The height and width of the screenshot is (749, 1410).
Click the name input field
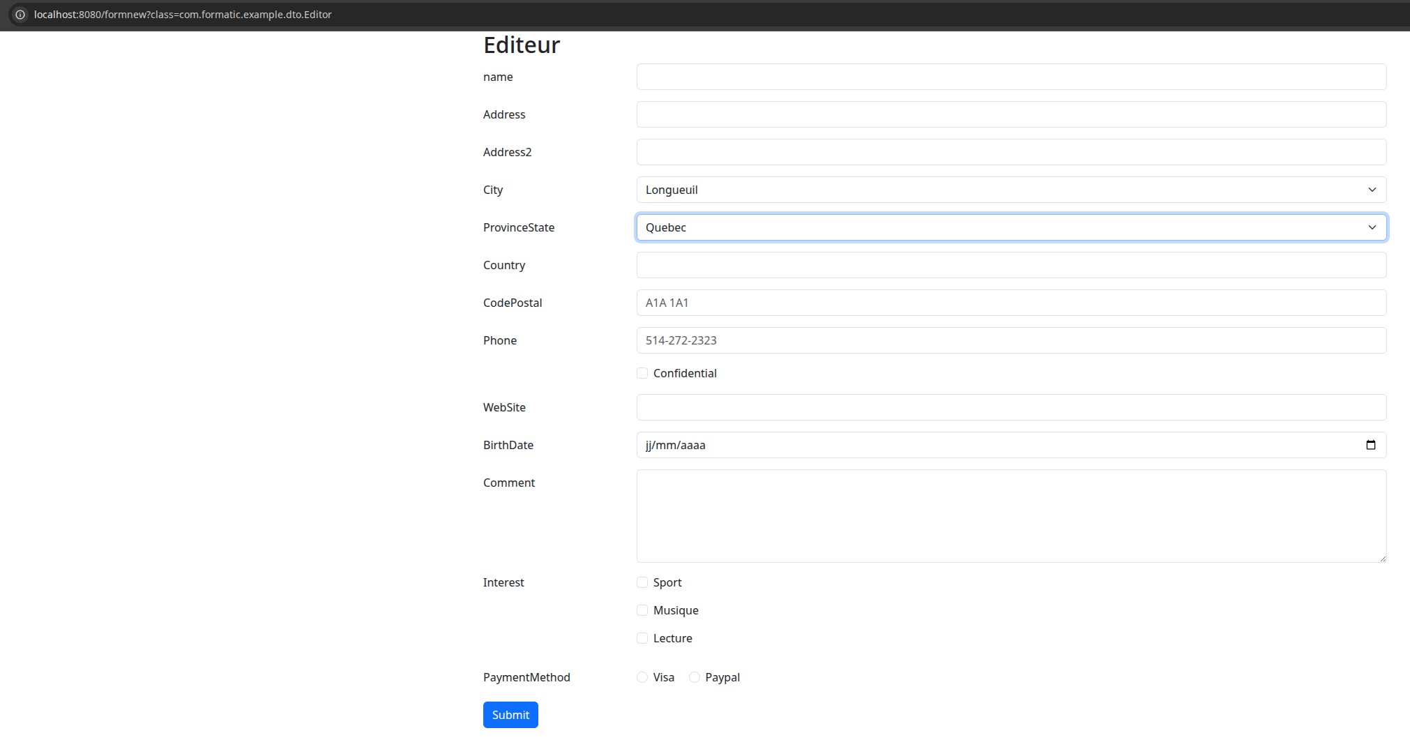tap(1011, 77)
